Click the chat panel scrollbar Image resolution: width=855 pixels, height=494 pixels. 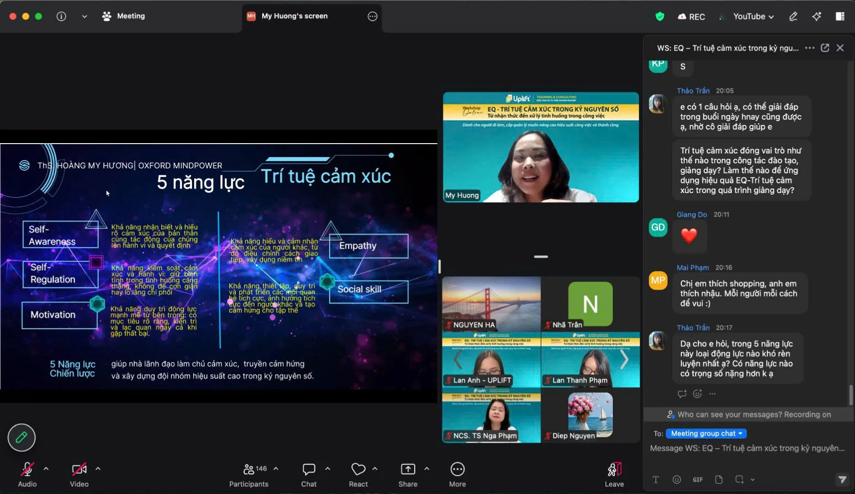click(850, 394)
